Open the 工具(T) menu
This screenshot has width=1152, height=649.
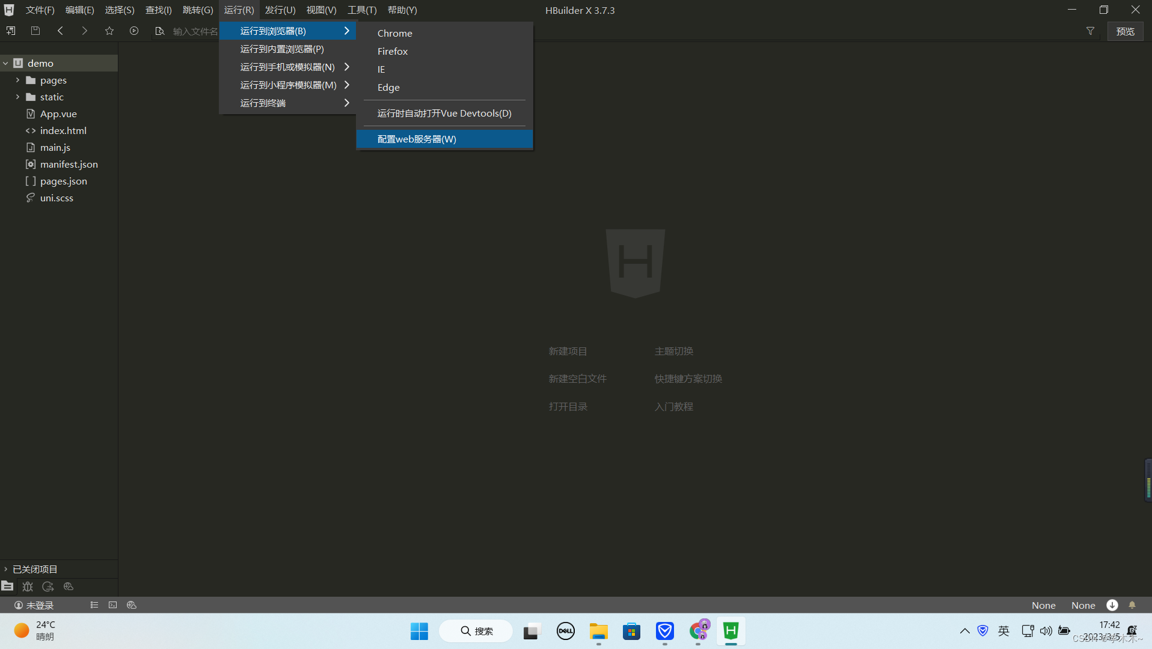click(x=362, y=10)
